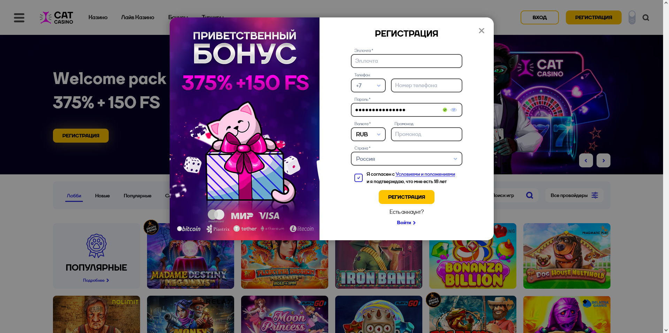669x333 pixels.
Task: Click the game search magnifier icon
Action: 530,195
